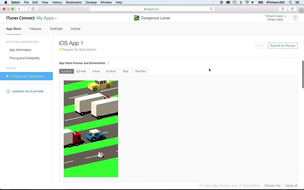Open the Safari share button

tap(283, 9)
